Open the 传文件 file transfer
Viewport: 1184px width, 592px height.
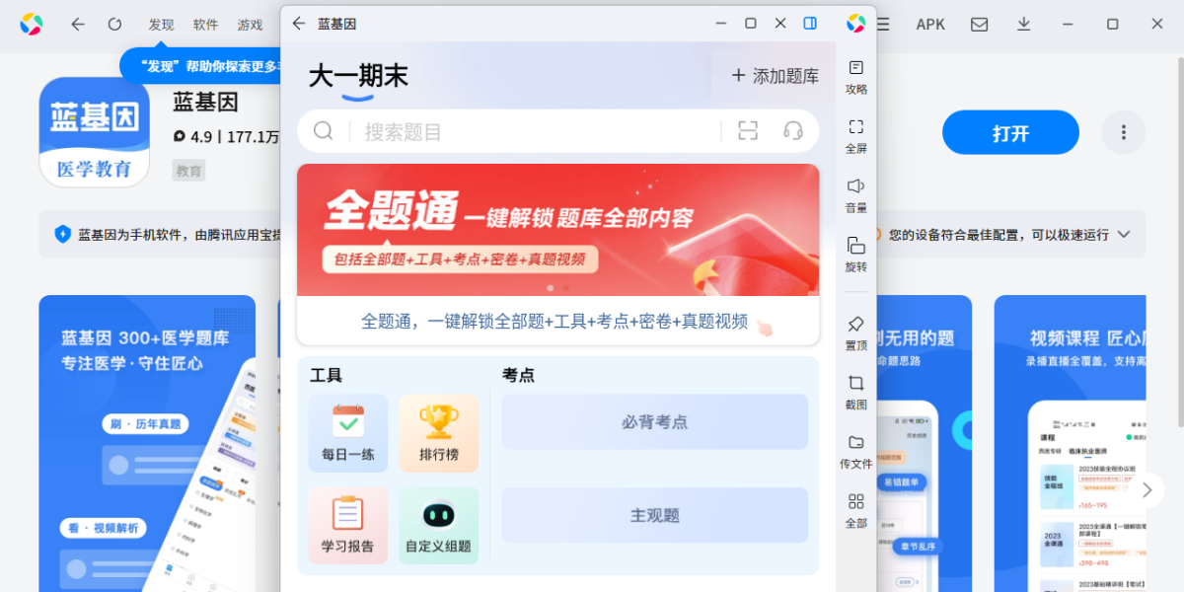[855, 451]
